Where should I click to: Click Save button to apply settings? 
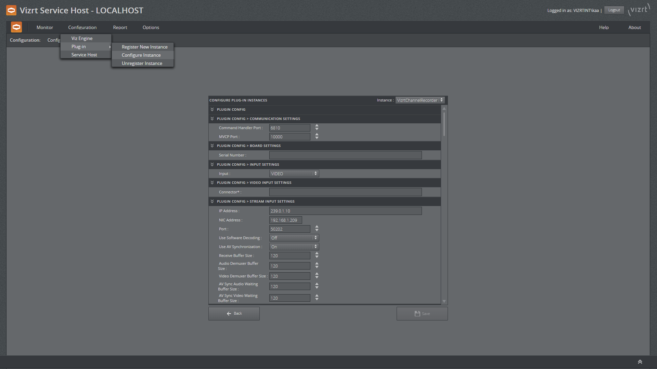pos(422,313)
